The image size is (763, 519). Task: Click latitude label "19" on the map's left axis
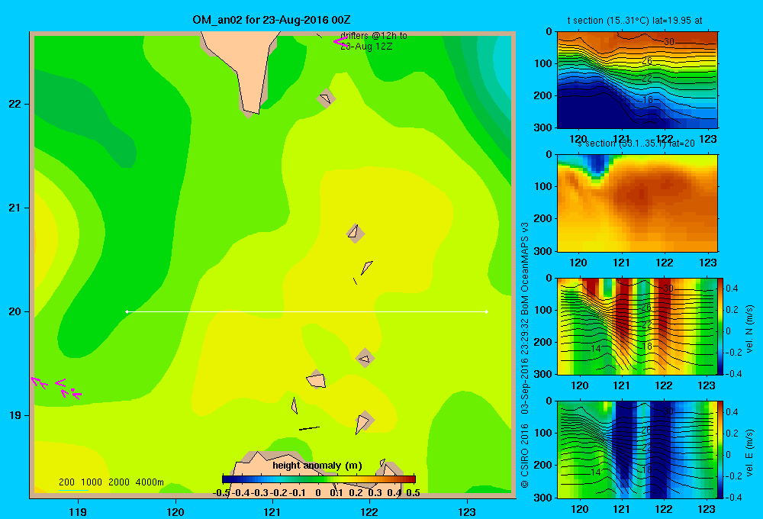[14, 415]
